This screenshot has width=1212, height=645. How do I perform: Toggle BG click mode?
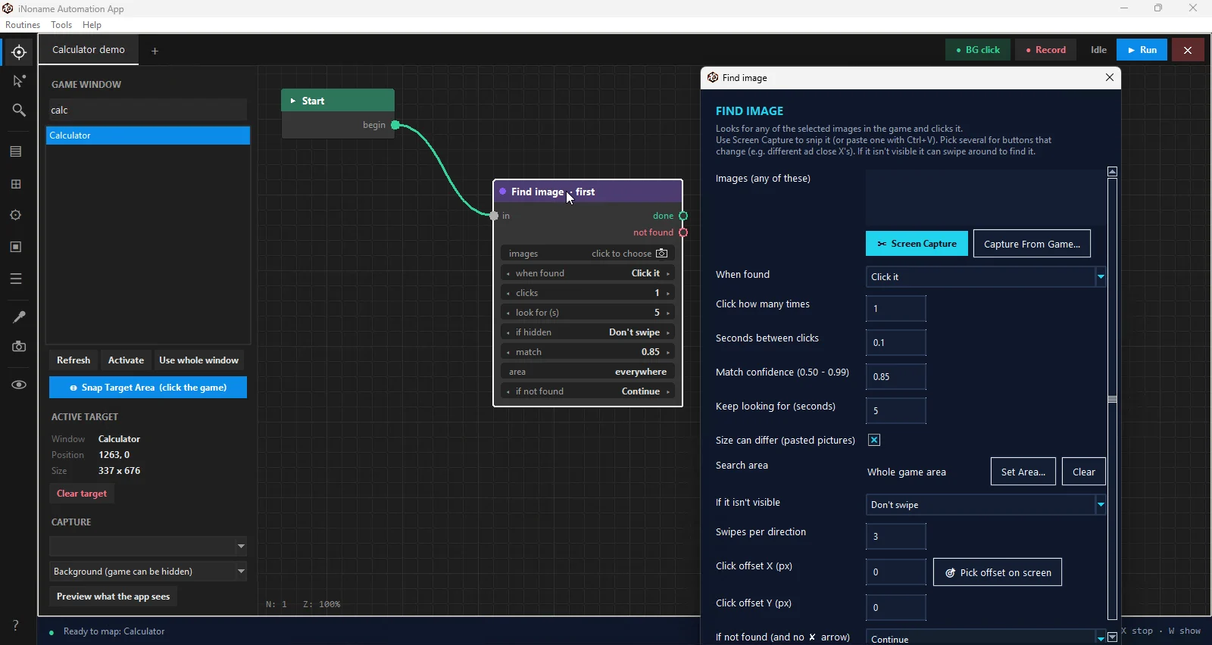978,50
